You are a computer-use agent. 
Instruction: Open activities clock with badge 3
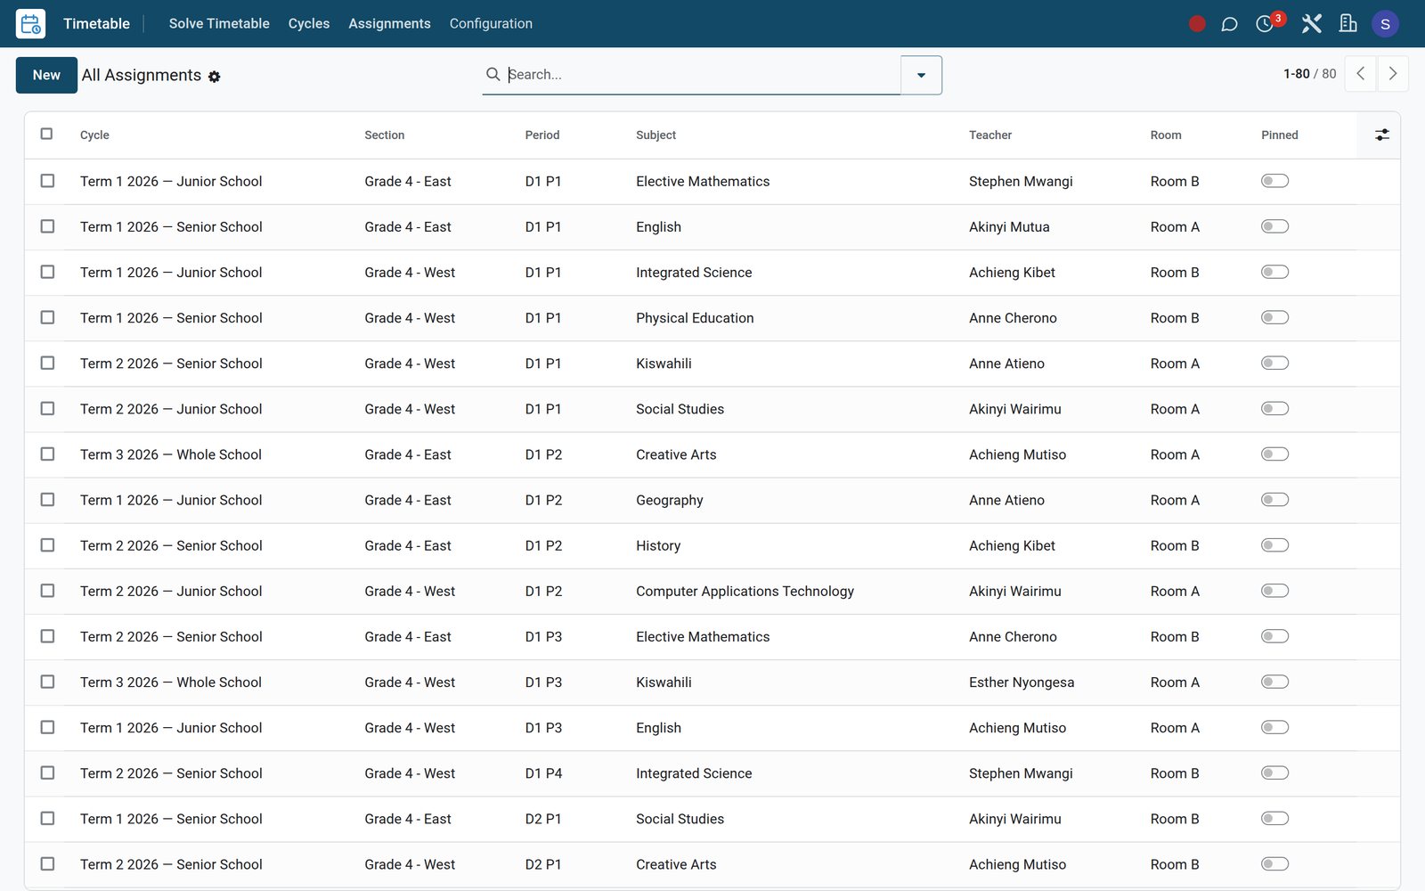click(x=1266, y=24)
